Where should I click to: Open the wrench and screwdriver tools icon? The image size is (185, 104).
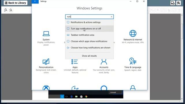tap(179, 3)
